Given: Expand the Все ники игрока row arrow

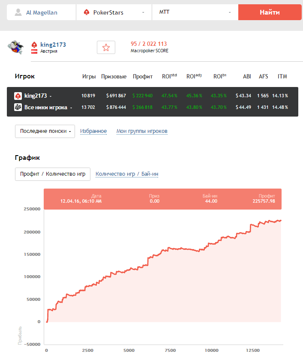Looking at the screenshot, I should point(71,108).
